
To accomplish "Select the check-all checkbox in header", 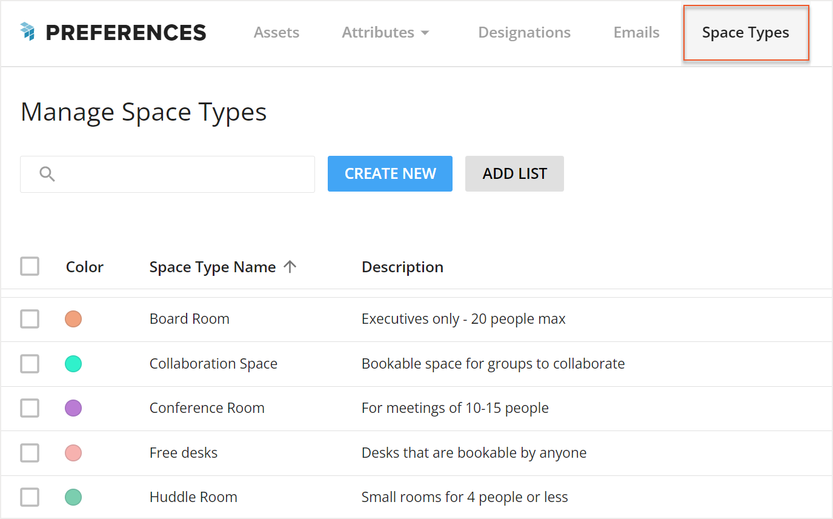I will click(x=29, y=266).
